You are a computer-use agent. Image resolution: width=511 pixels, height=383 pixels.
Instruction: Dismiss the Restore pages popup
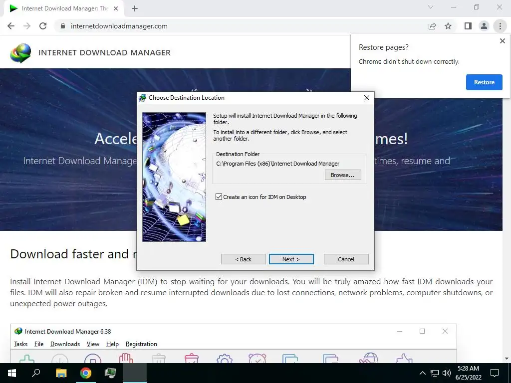click(x=502, y=41)
